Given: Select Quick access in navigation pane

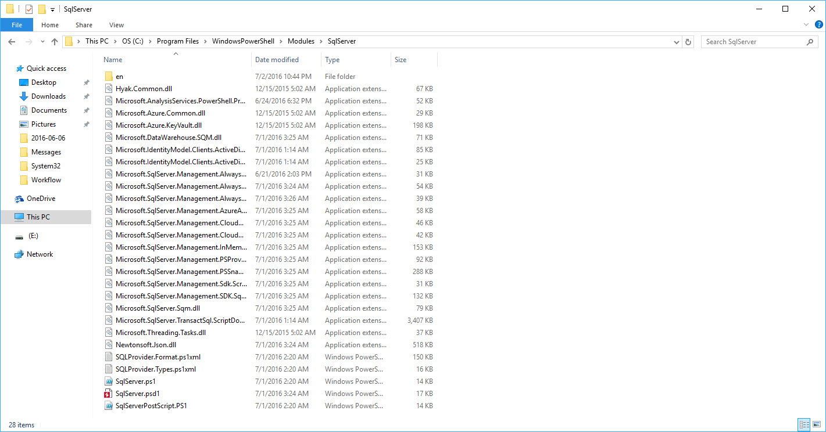Looking at the screenshot, I should pos(47,69).
